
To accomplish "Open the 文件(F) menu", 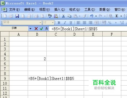I will point(15,10).
